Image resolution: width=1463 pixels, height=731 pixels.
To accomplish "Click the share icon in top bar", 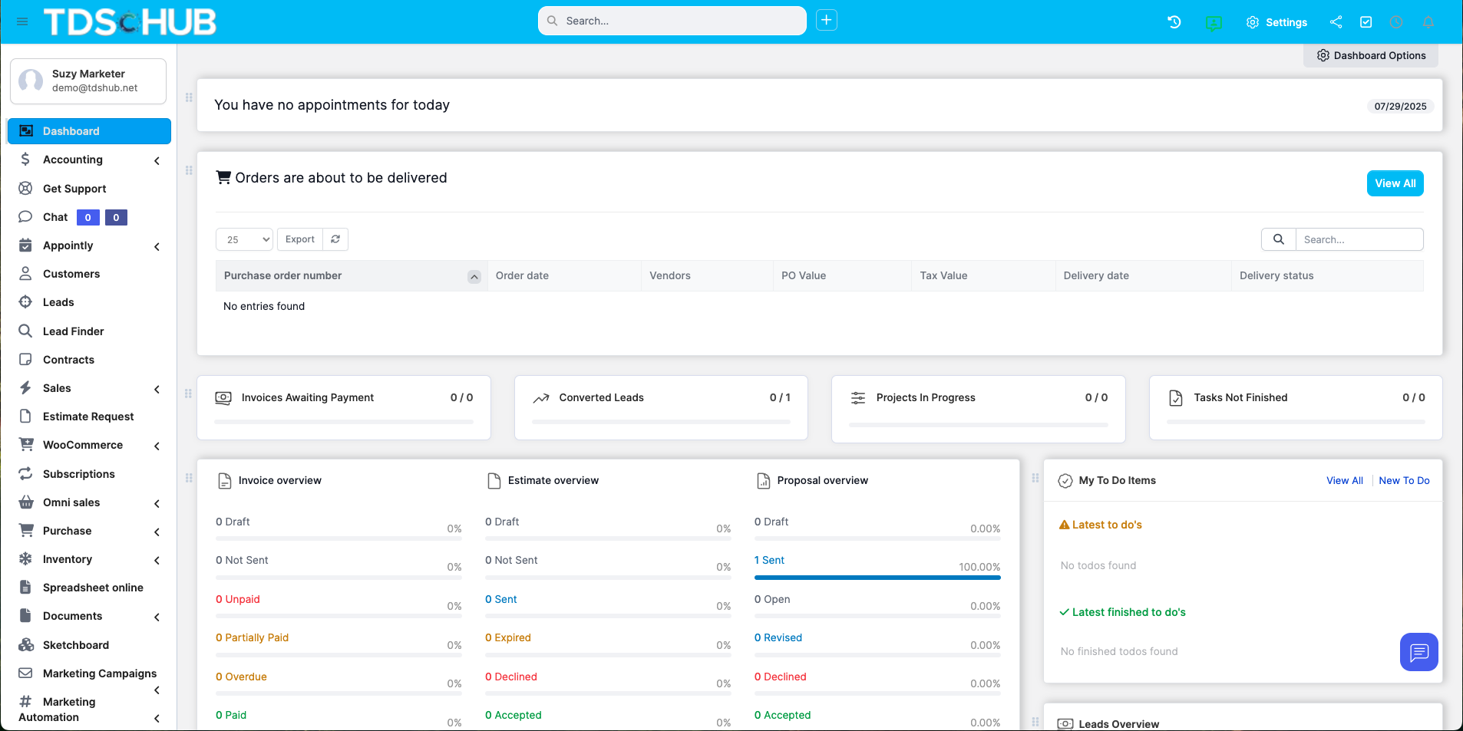I will 1335,21.
